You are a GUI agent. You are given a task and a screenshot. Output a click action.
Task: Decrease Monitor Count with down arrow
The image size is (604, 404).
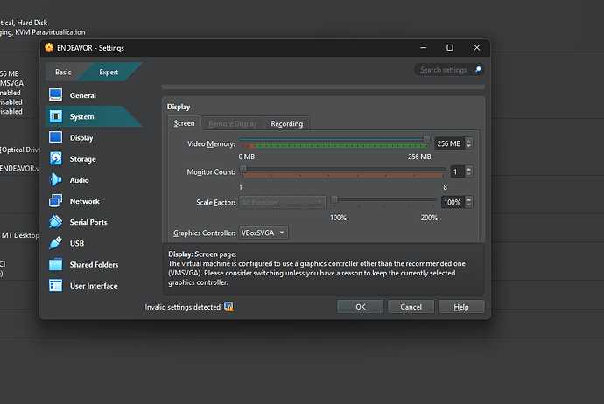[x=469, y=174]
